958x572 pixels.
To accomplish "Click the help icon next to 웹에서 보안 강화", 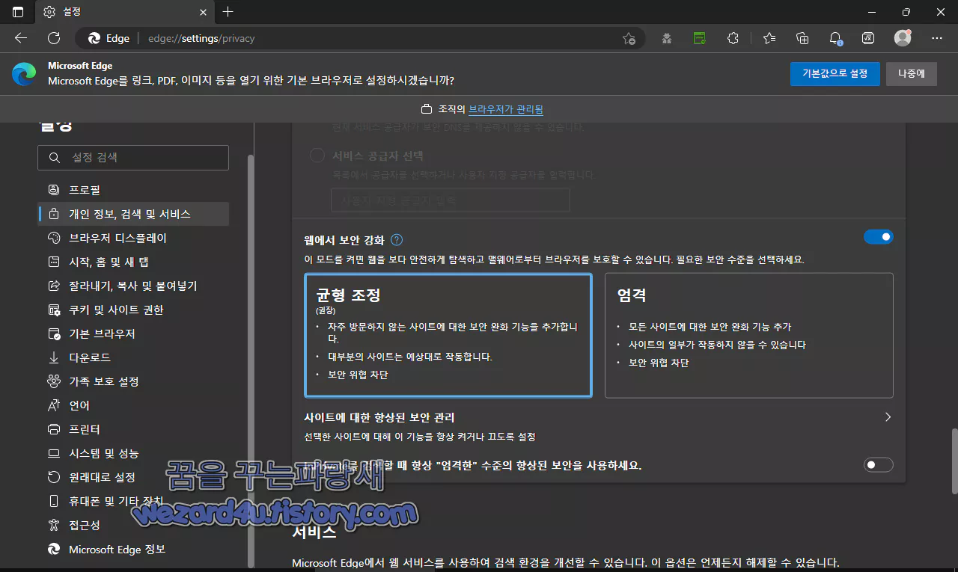I will 397,240.
